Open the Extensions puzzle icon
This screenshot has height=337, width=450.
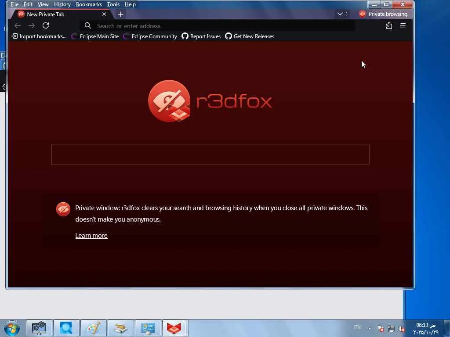tap(389, 25)
